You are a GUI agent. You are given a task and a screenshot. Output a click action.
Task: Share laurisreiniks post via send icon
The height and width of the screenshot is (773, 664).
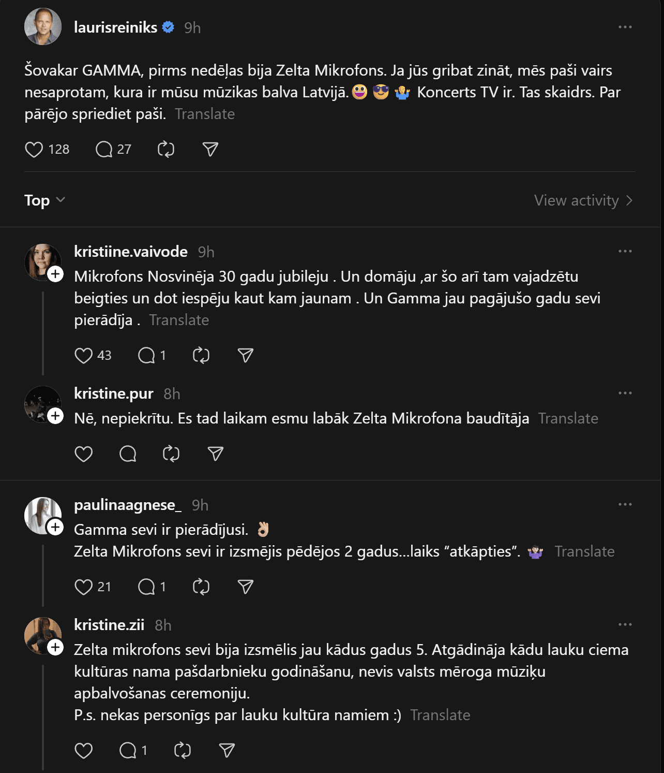pos(210,150)
